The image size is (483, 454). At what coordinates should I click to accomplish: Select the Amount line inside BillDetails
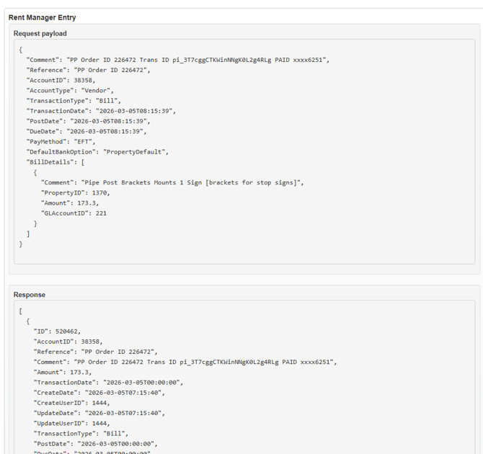point(70,203)
